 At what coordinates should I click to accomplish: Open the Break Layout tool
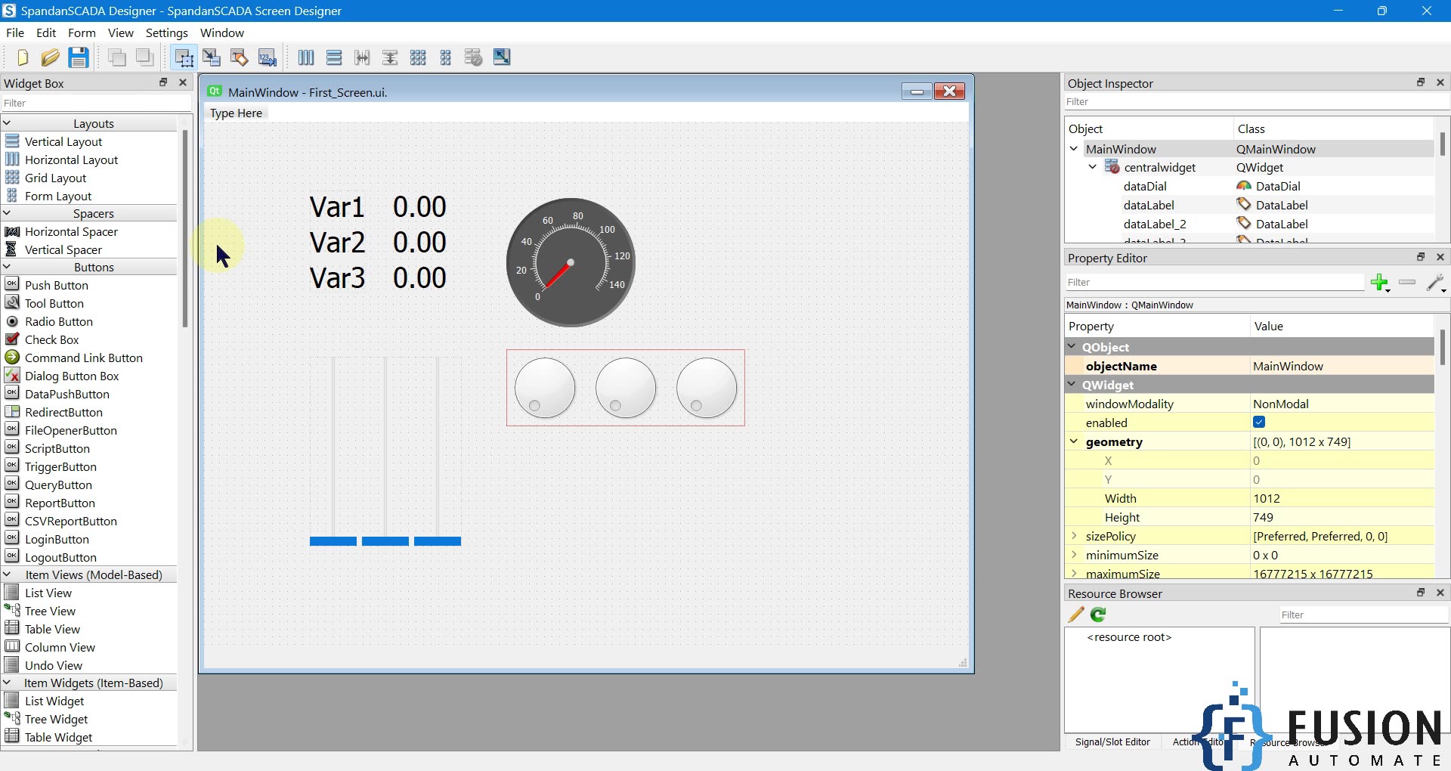pyautogui.click(x=474, y=57)
